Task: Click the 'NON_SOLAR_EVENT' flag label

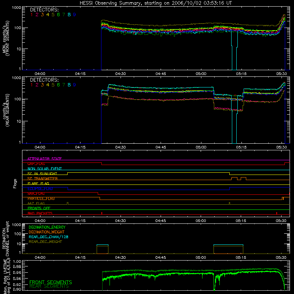Action: [44, 169]
